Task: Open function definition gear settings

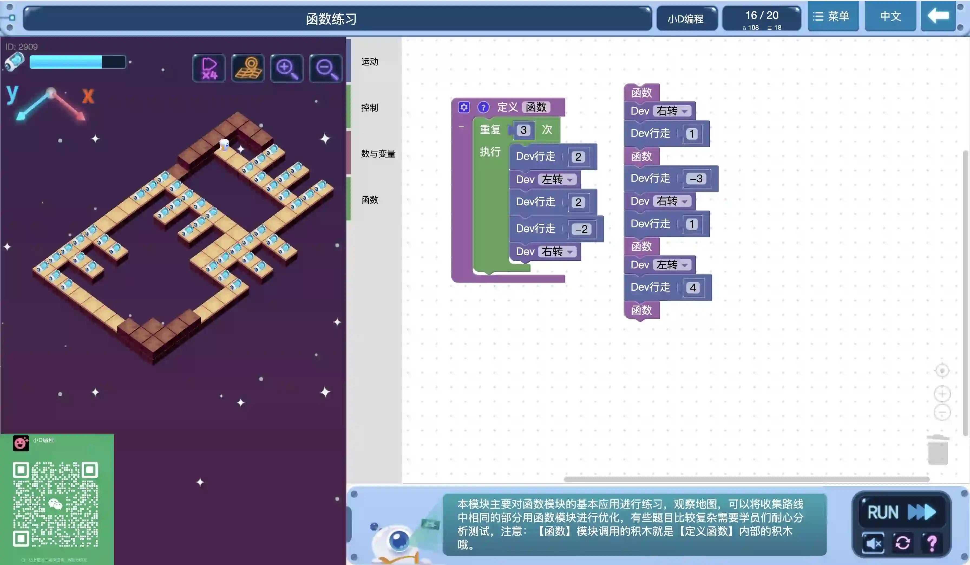Action: coord(464,107)
